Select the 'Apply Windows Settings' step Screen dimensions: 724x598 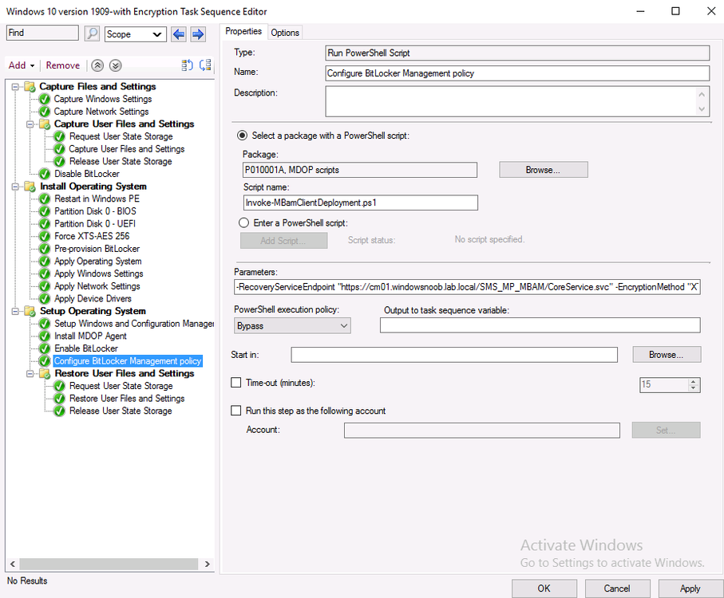click(x=99, y=273)
